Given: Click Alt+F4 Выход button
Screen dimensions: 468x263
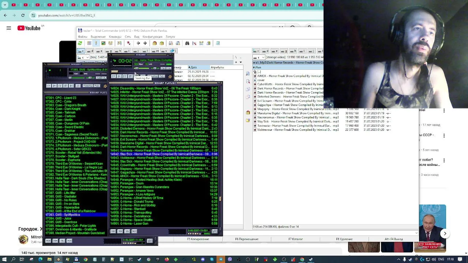Looking at the screenshot, I should pos(393,239).
